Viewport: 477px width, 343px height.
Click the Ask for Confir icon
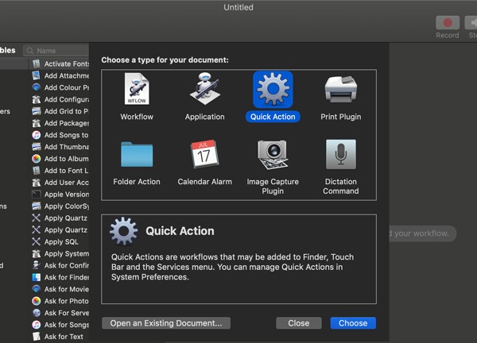[37, 265]
